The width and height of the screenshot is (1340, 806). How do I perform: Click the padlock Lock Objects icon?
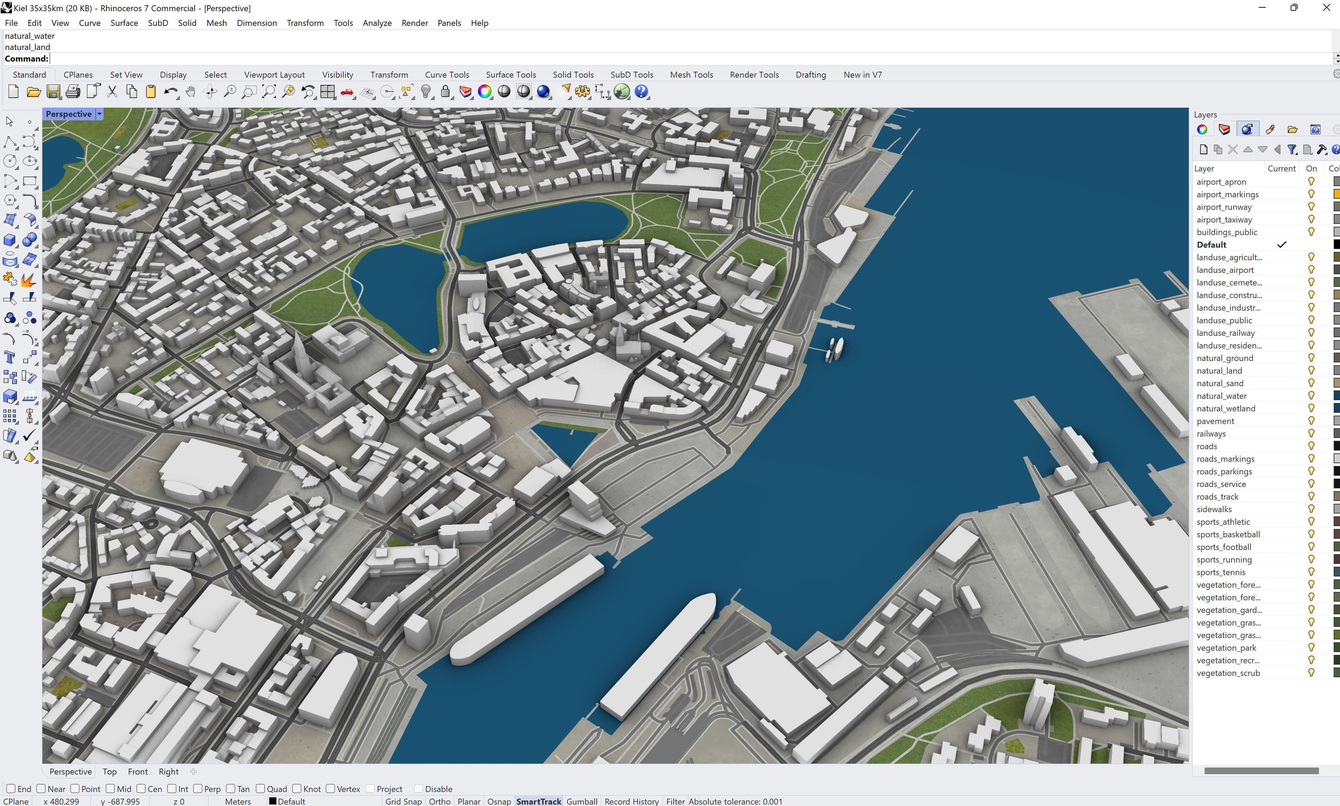pyautogui.click(x=446, y=92)
